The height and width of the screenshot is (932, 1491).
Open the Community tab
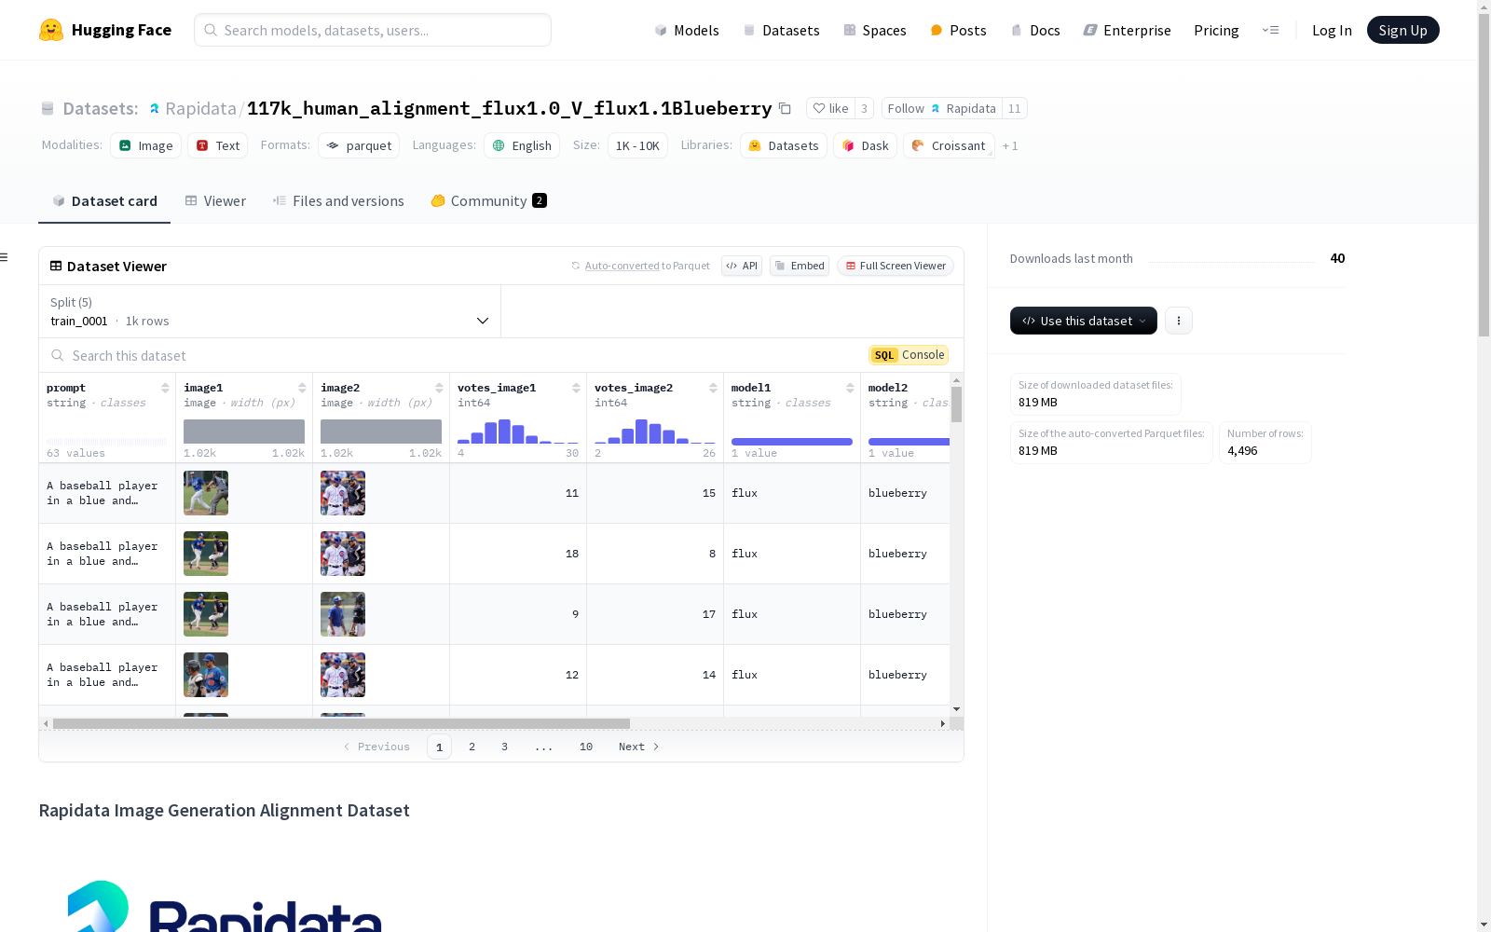[488, 200]
